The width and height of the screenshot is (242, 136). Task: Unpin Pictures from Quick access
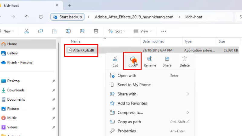pos(54,109)
